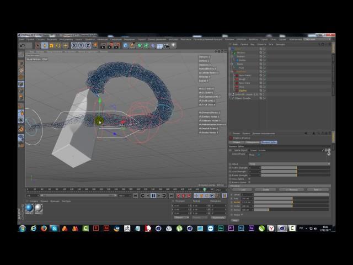Image resolution: width=353 pixels, height=265 pixels.
Task: Click the green timeline playhead marker
Action: click(x=205, y=190)
